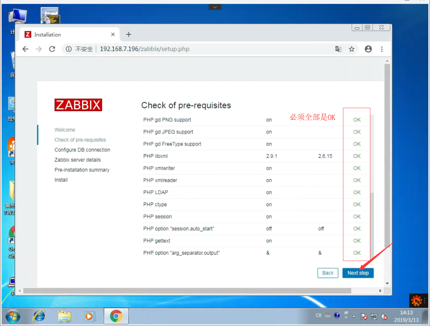Click the horizontal scrollbar at the page bottom

[187, 291]
